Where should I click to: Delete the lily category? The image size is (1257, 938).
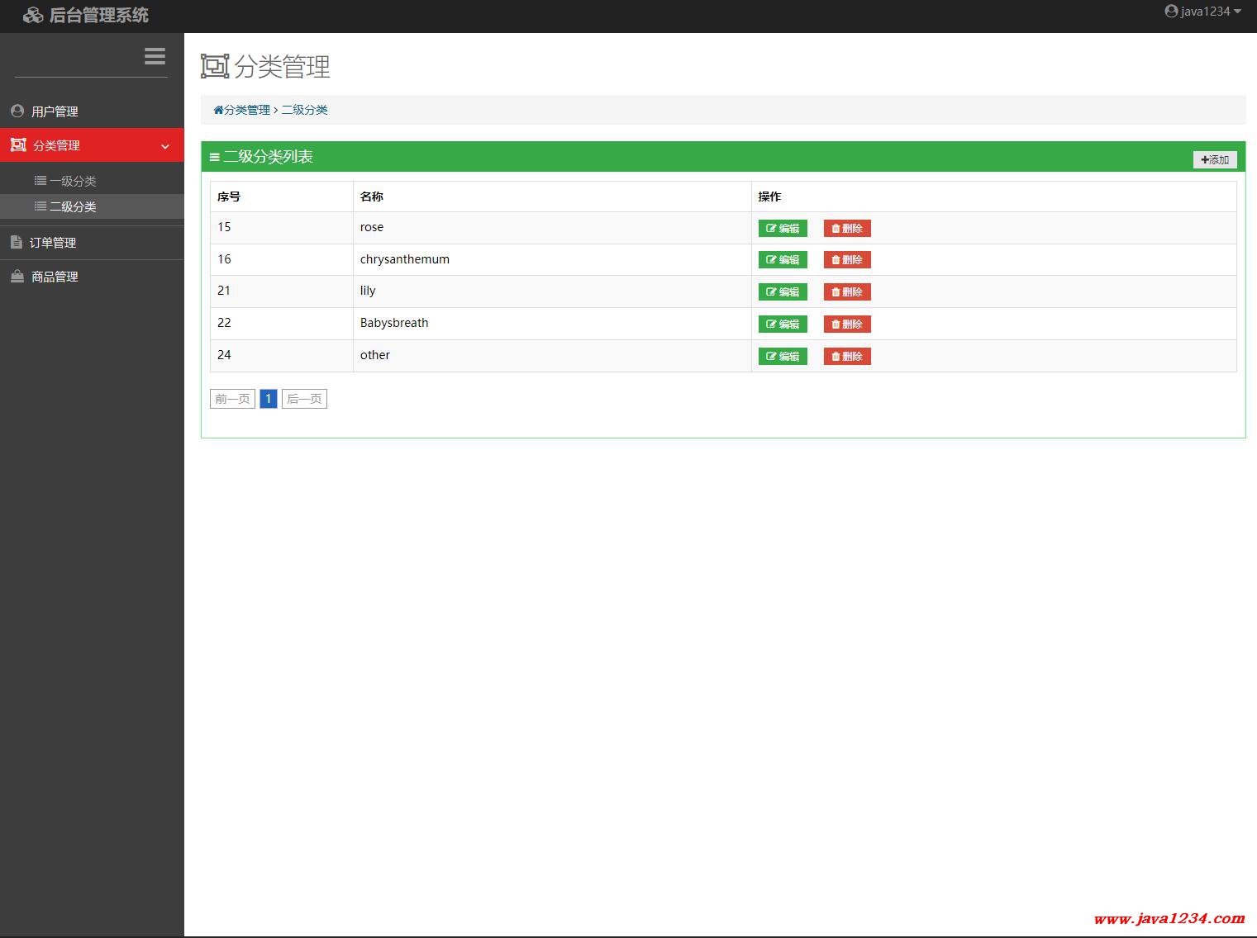tap(847, 292)
